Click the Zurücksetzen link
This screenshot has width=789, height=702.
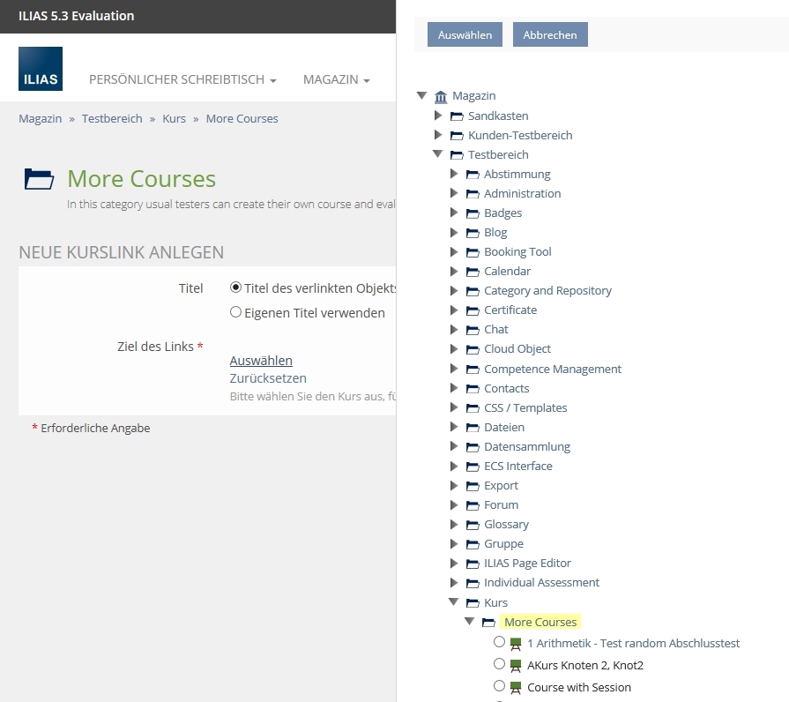click(268, 377)
